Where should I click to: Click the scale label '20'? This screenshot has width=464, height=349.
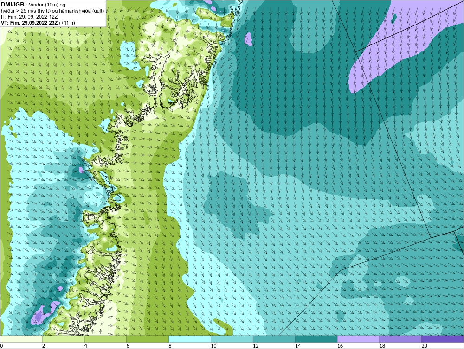[x=425, y=346]
